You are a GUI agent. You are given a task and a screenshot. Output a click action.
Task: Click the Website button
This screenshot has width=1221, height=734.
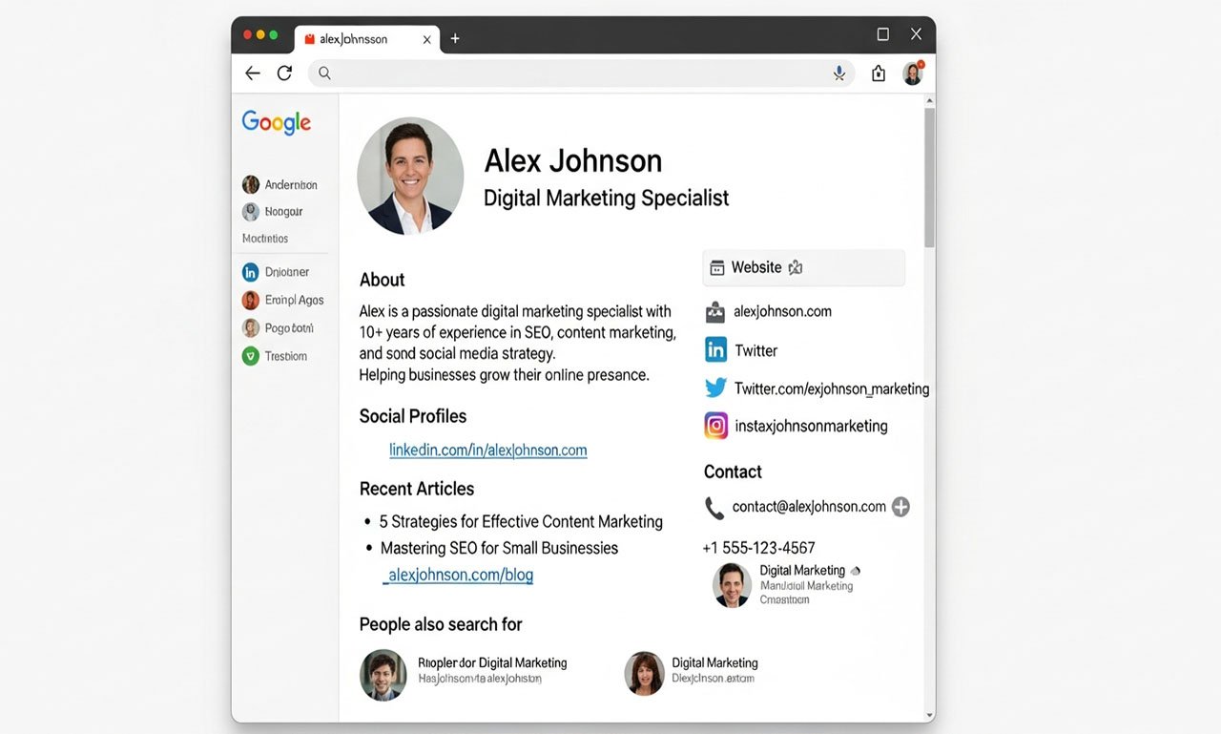(x=803, y=268)
